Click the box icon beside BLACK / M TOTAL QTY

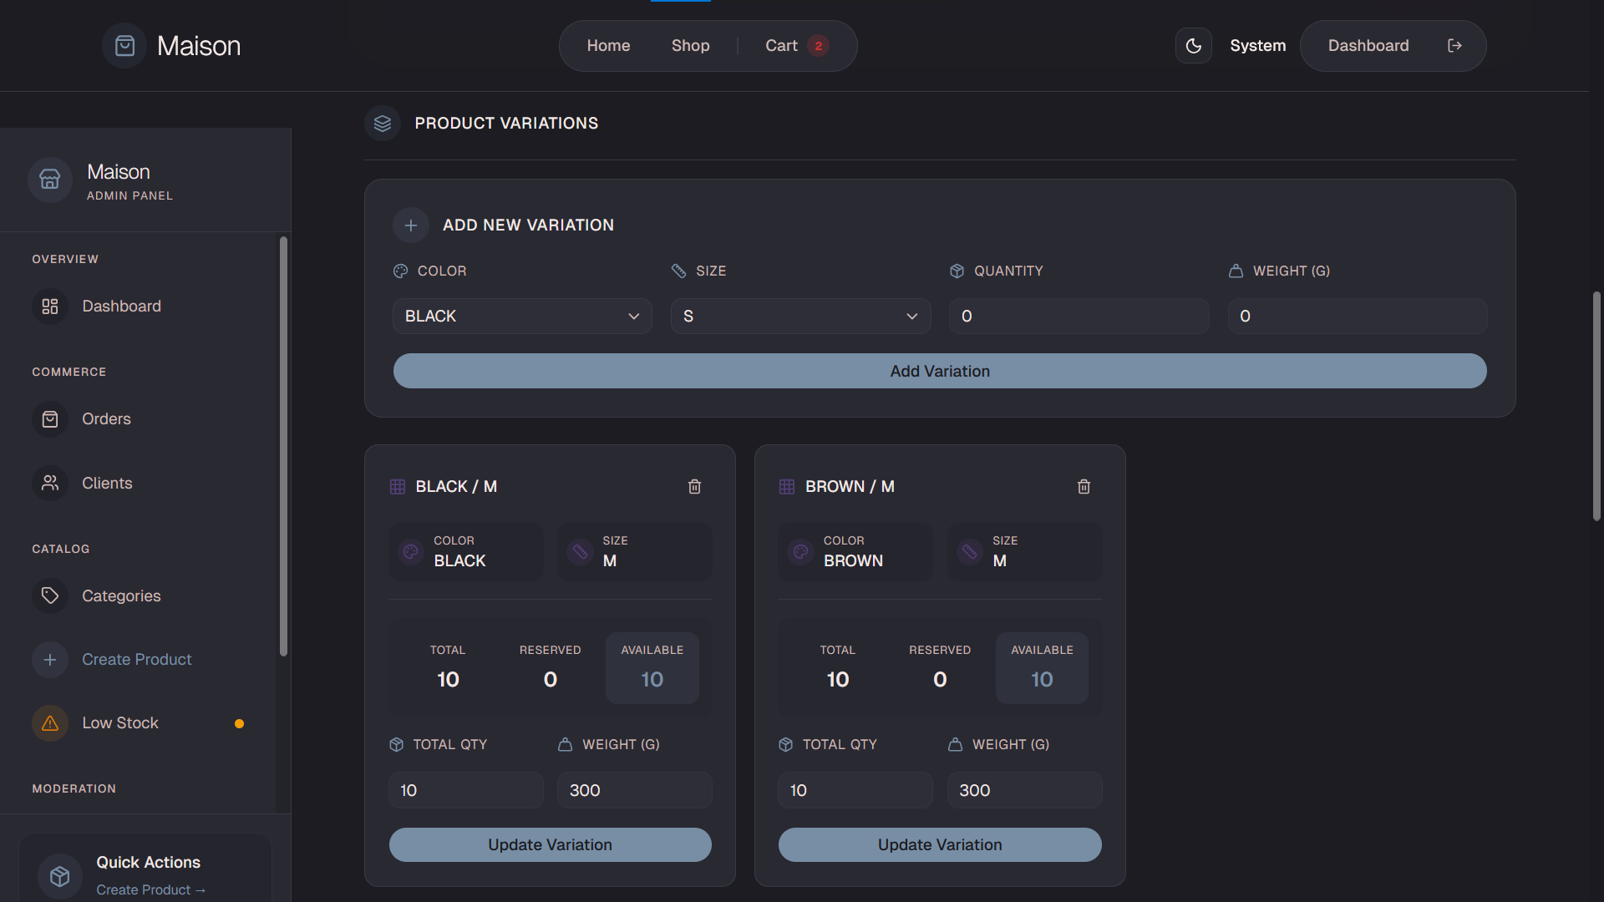(397, 745)
